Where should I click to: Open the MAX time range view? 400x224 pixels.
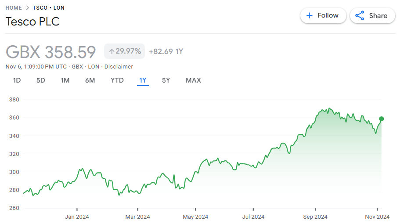tap(193, 80)
